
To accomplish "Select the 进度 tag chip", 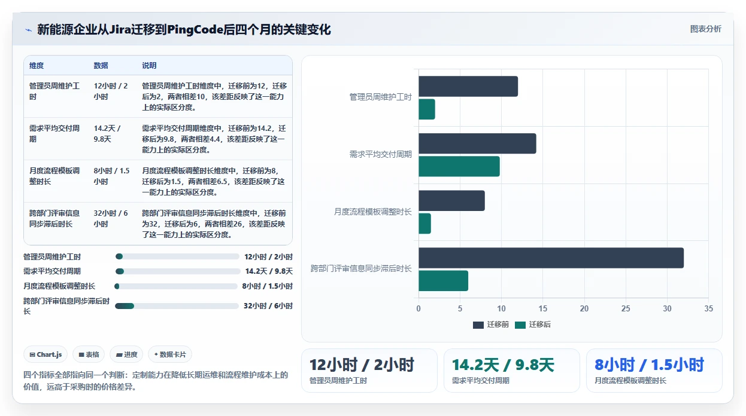I will pos(126,354).
